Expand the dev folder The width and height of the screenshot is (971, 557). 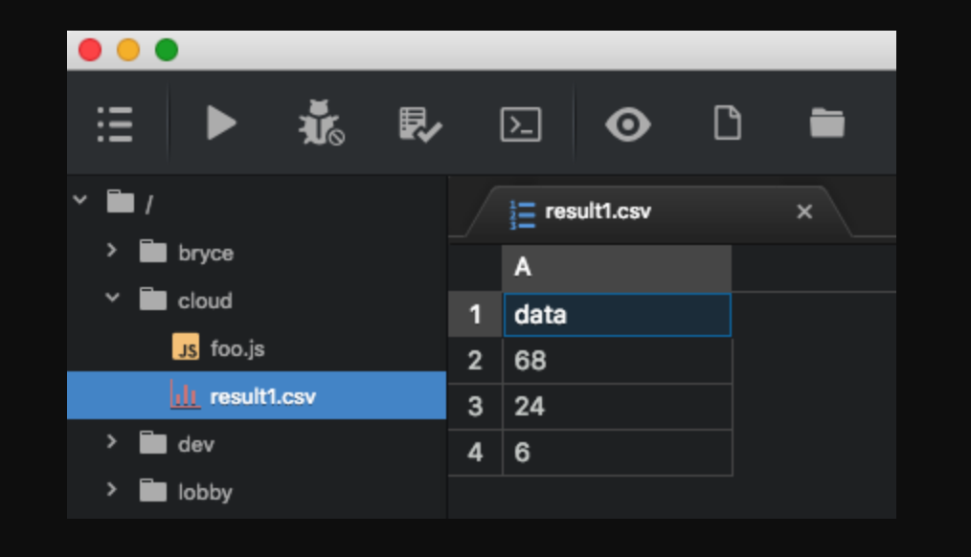[x=112, y=442]
